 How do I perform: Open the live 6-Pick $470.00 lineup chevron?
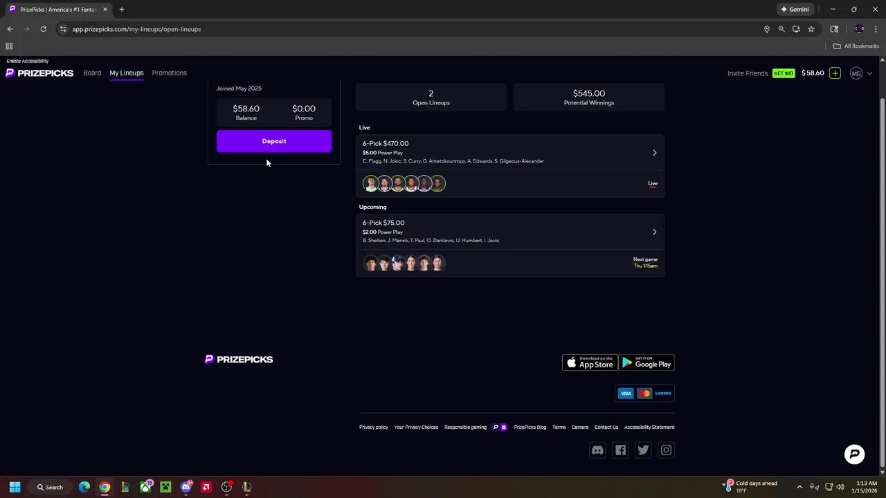654,152
